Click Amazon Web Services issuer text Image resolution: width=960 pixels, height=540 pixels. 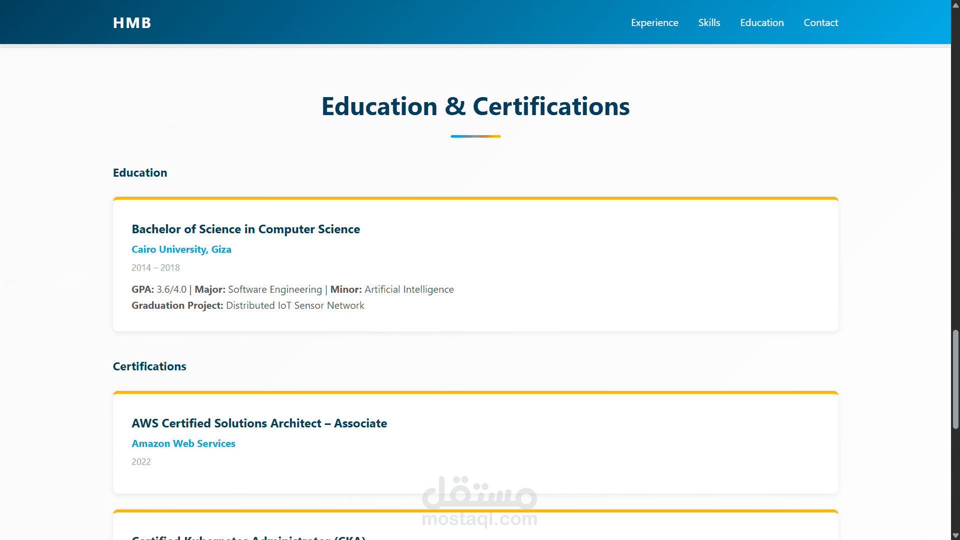point(183,443)
